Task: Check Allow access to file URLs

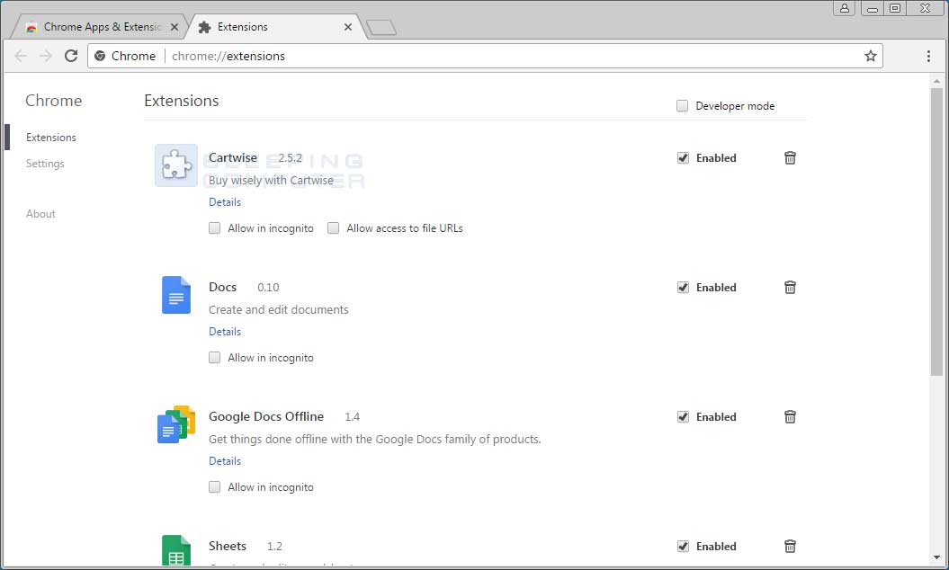Action: [x=333, y=228]
